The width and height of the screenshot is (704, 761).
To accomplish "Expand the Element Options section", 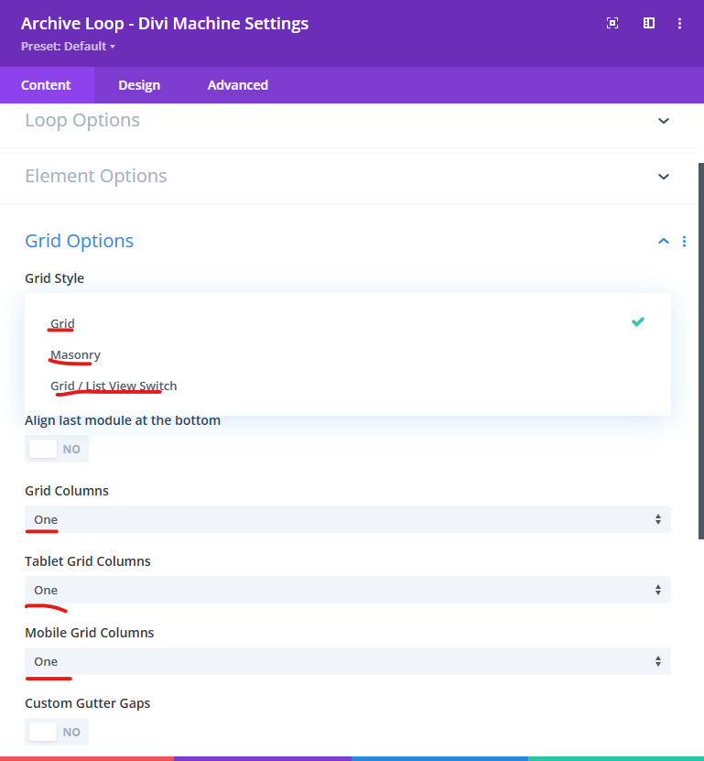I will click(664, 176).
